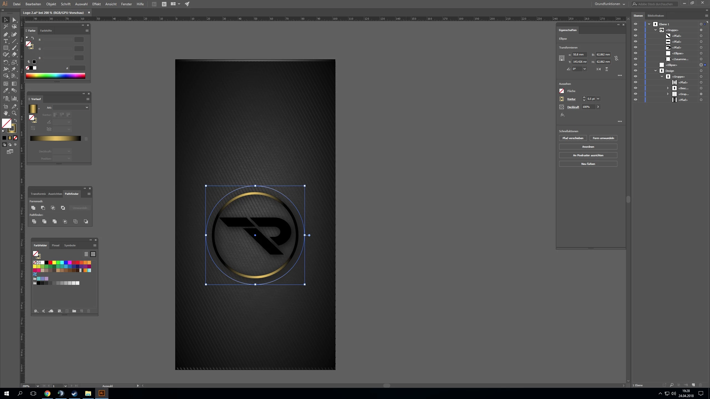Screen dimensions: 710x399
Task: Select the Pen tool
Action: tap(6, 34)
